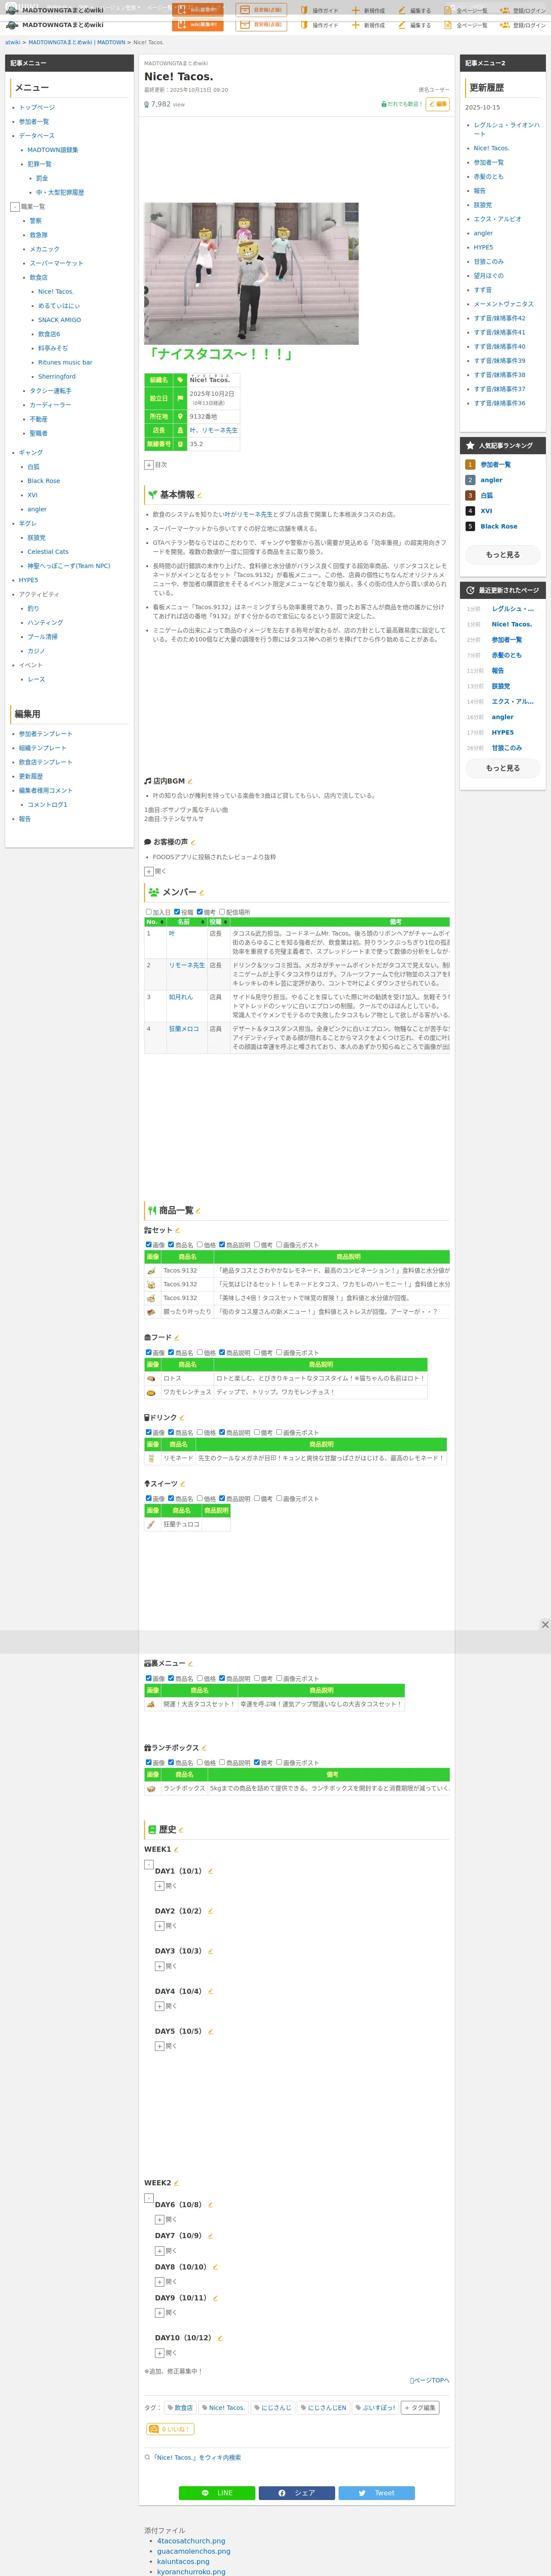This screenshot has width=551, height=2576.
Task: Click the edit pencil beside お客様の声
Action: pyautogui.click(x=193, y=842)
